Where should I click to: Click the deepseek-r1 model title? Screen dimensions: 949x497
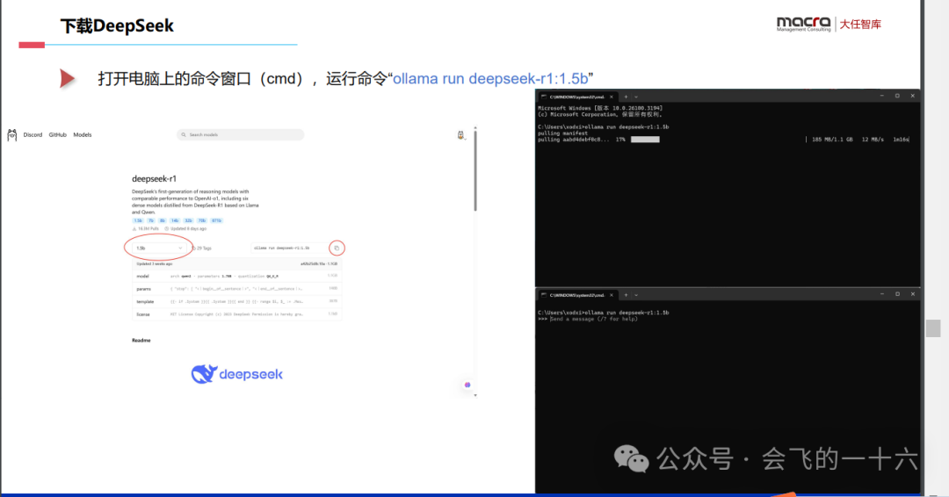[155, 178]
